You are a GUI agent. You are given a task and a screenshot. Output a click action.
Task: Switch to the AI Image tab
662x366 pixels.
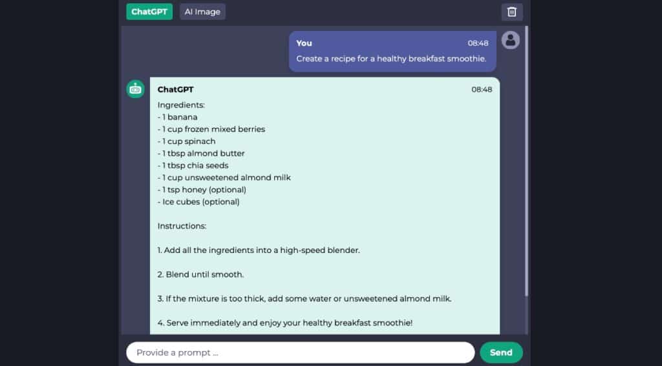[202, 12]
